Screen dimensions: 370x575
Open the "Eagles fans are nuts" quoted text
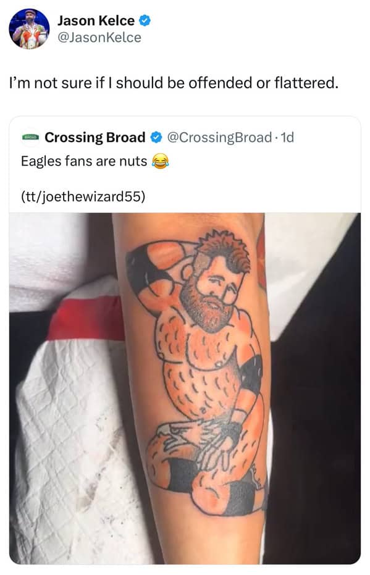(x=84, y=161)
